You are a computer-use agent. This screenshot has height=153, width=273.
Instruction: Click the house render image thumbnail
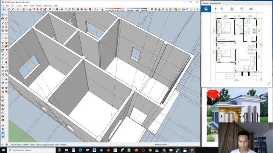pos(237,114)
